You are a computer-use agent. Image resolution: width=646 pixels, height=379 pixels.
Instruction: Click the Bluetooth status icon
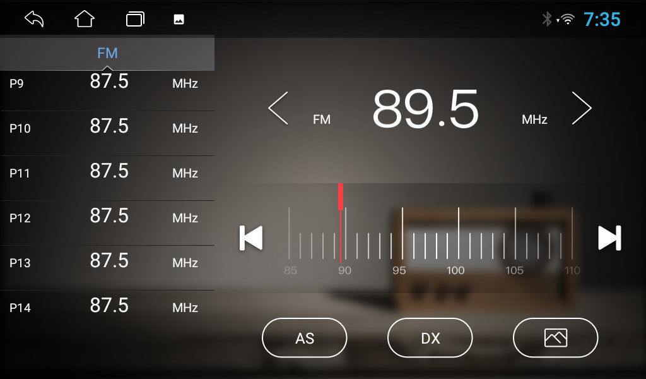pos(547,19)
